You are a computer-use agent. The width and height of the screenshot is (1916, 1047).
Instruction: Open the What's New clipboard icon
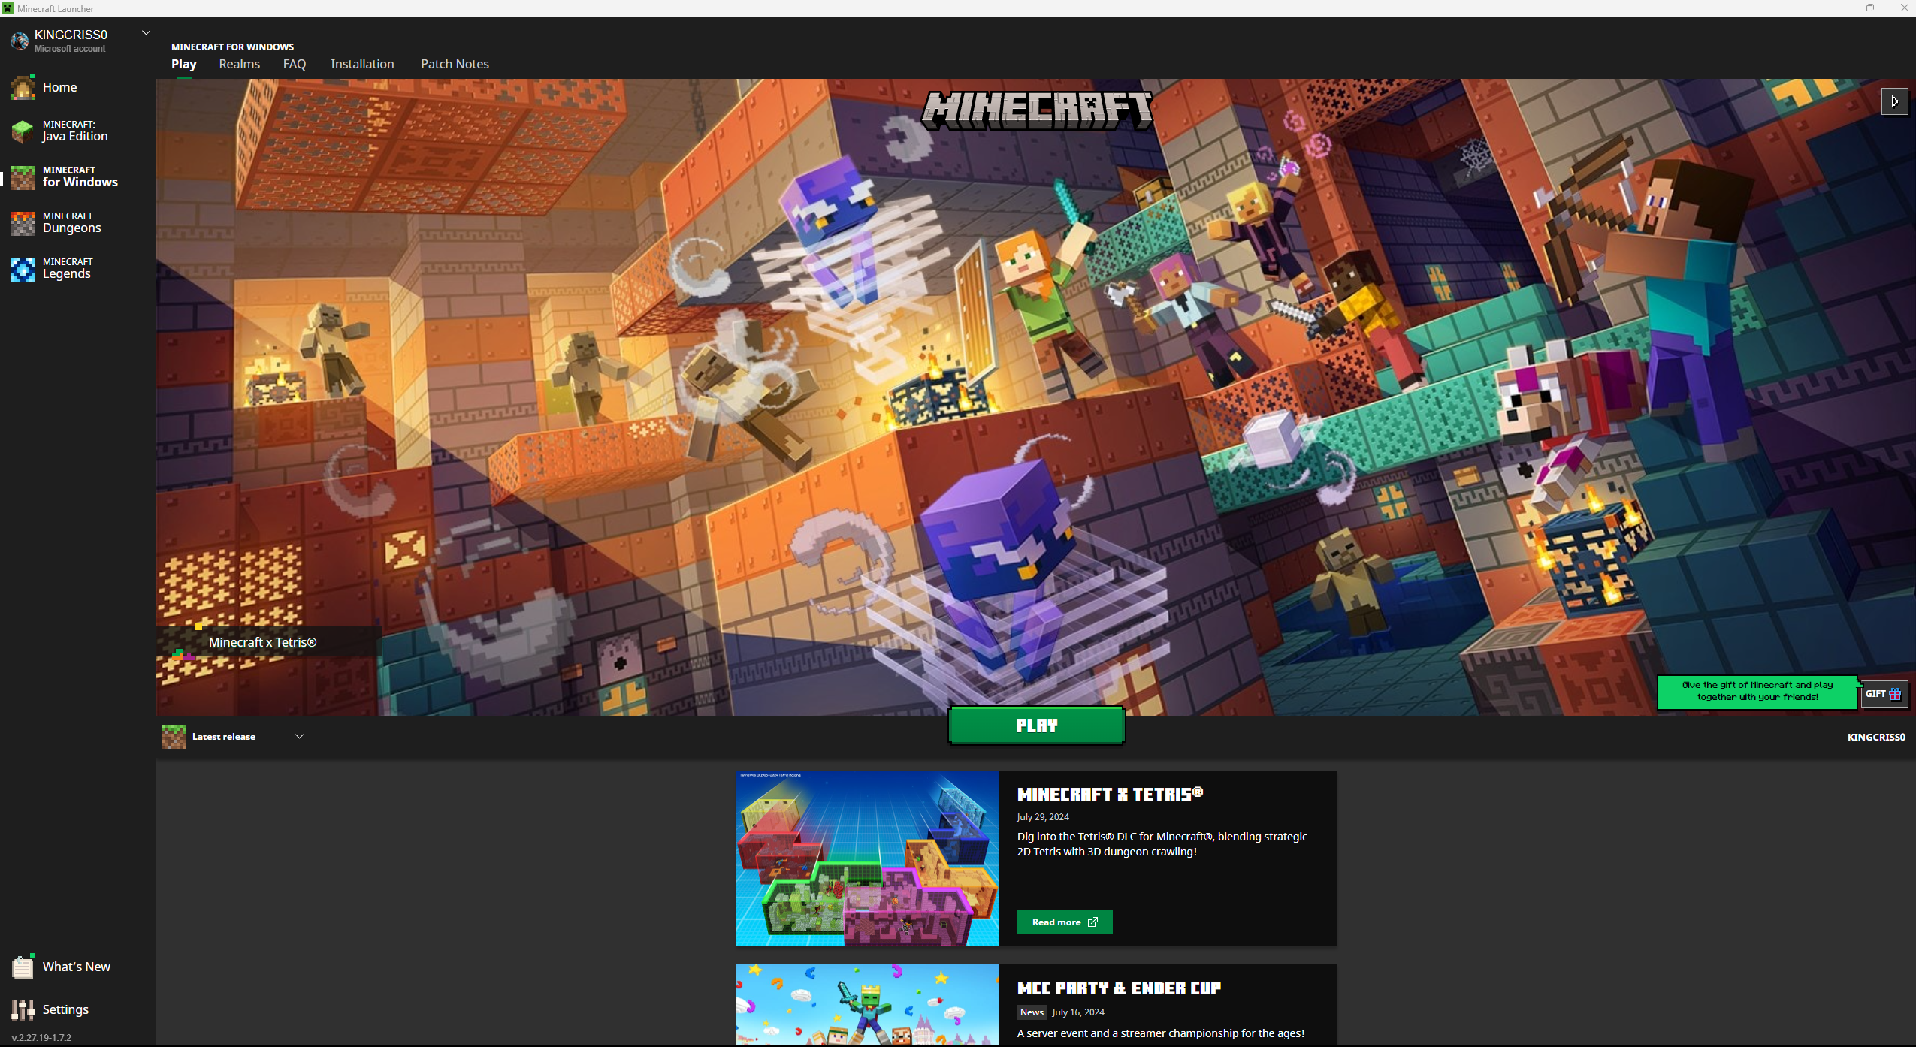tap(23, 967)
